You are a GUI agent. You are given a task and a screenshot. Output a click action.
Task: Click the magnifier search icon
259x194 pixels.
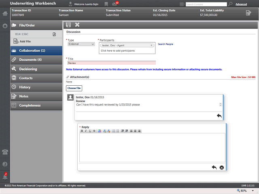pos(230,4)
